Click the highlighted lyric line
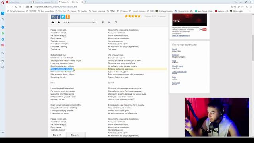The height and width of the screenshot is (143, 254). 62,69
